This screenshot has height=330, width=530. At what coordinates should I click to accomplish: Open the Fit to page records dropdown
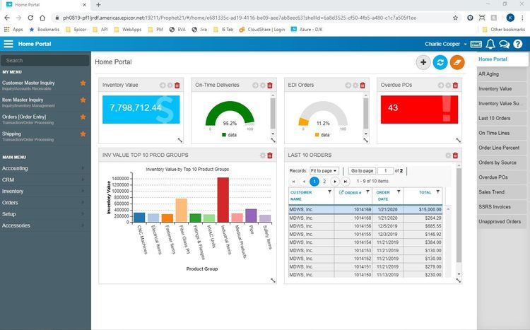pyautogui.click(x=324, y=171)
